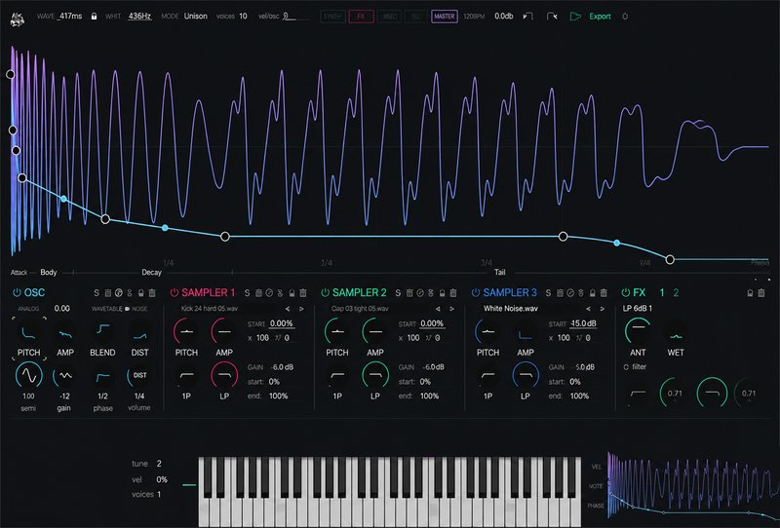Toggle SAMPLER 1 power button

(x=175, y=293)
